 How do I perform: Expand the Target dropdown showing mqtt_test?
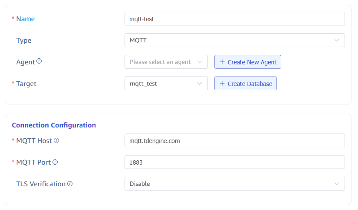tap(161, 83)
